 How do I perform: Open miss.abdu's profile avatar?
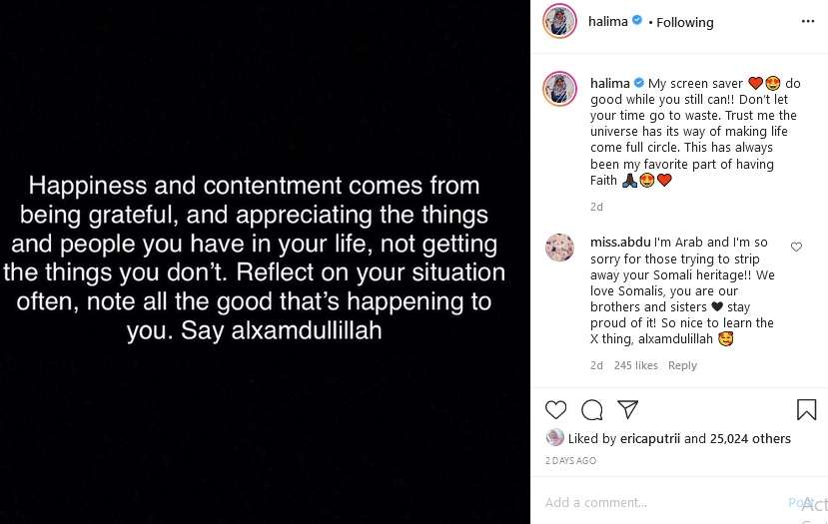tap(559, 248)
